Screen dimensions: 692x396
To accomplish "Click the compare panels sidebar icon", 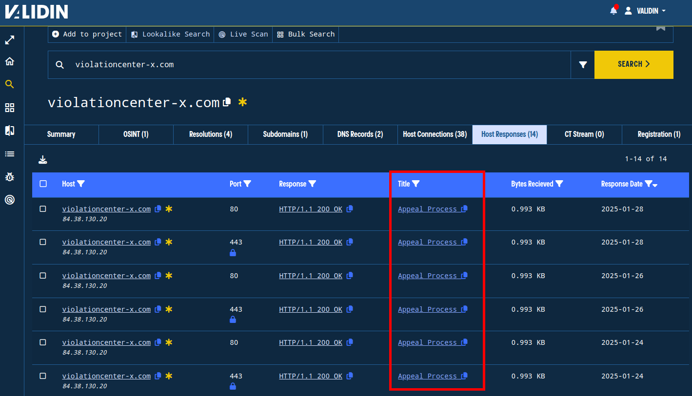I will pos(9,131).
